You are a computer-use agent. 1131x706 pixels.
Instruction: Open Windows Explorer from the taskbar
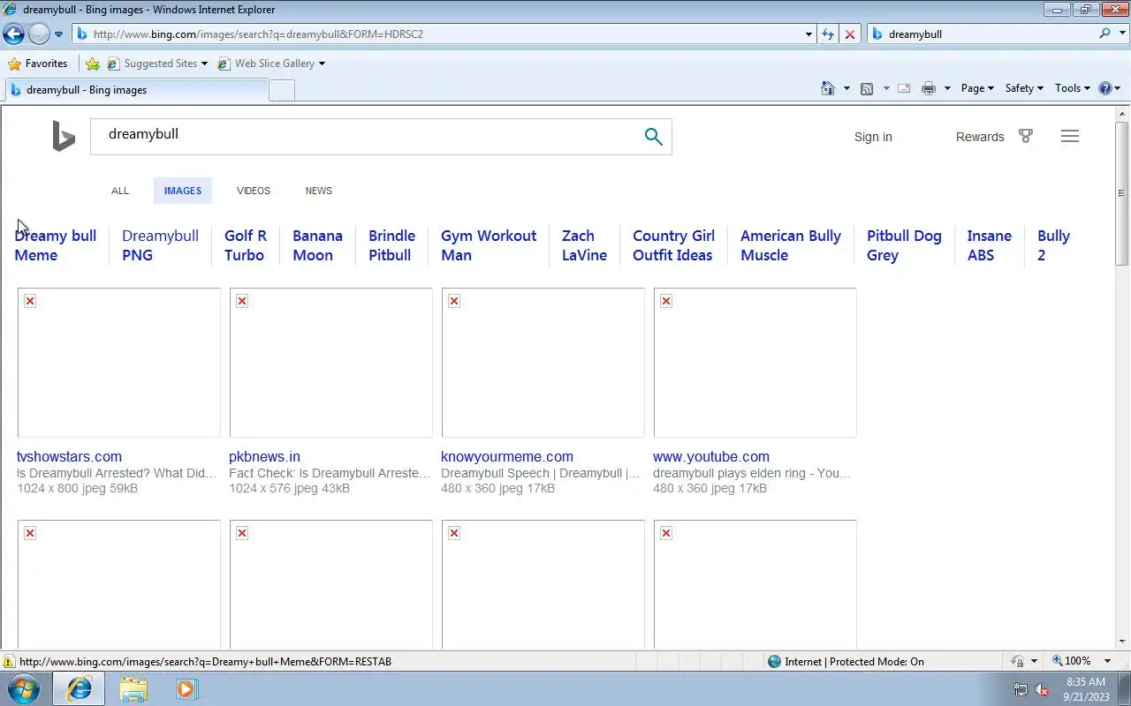click(x=133, y=689)
